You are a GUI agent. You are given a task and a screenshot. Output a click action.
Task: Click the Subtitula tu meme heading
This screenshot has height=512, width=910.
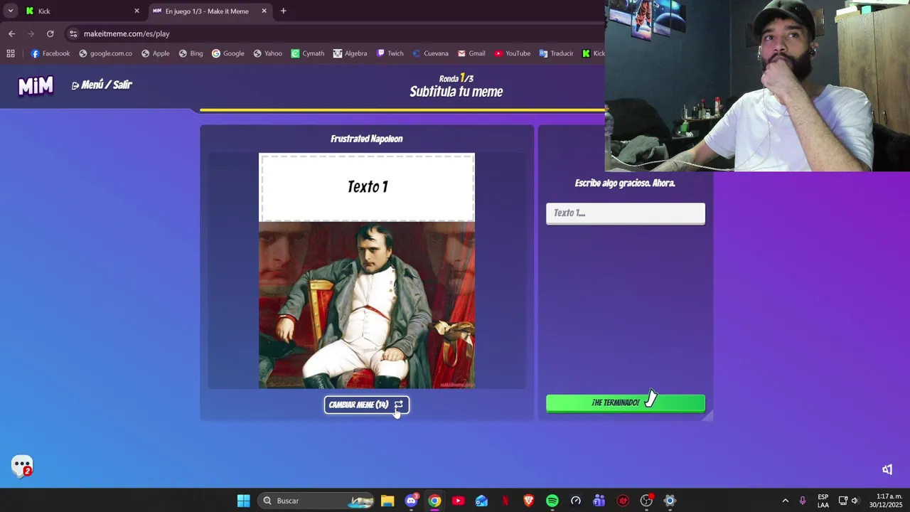point(456,92)
